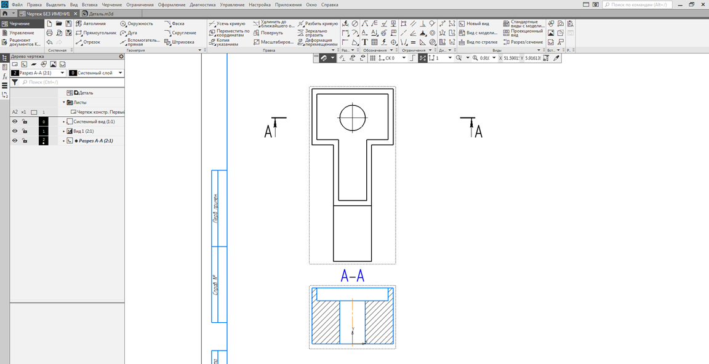Expand the Разрез А-А (2:1) tree node
The height and width of the screenshot is (364, 709).
(x=64, y=141)
